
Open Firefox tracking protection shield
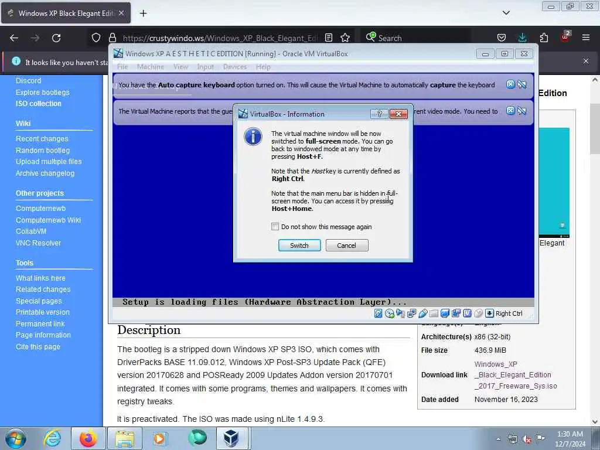pyautogui.click(x=96, y=37)
